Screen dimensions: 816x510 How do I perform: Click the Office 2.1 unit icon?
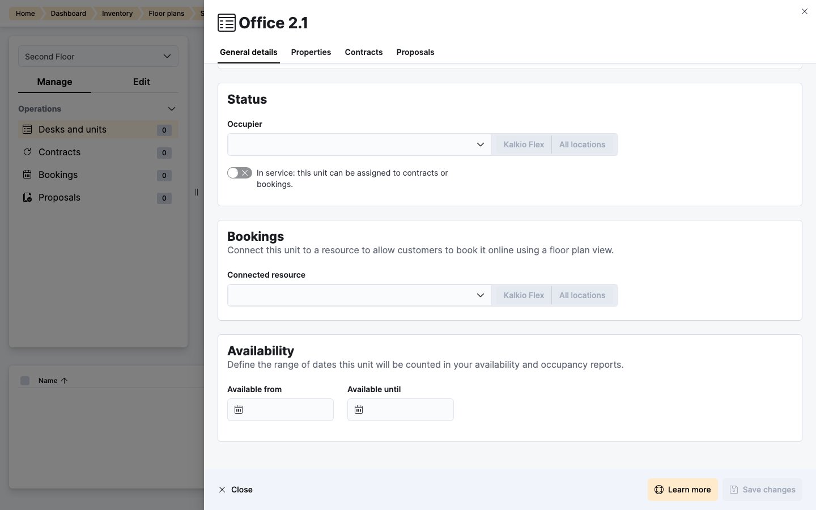(x=227, y=23)
